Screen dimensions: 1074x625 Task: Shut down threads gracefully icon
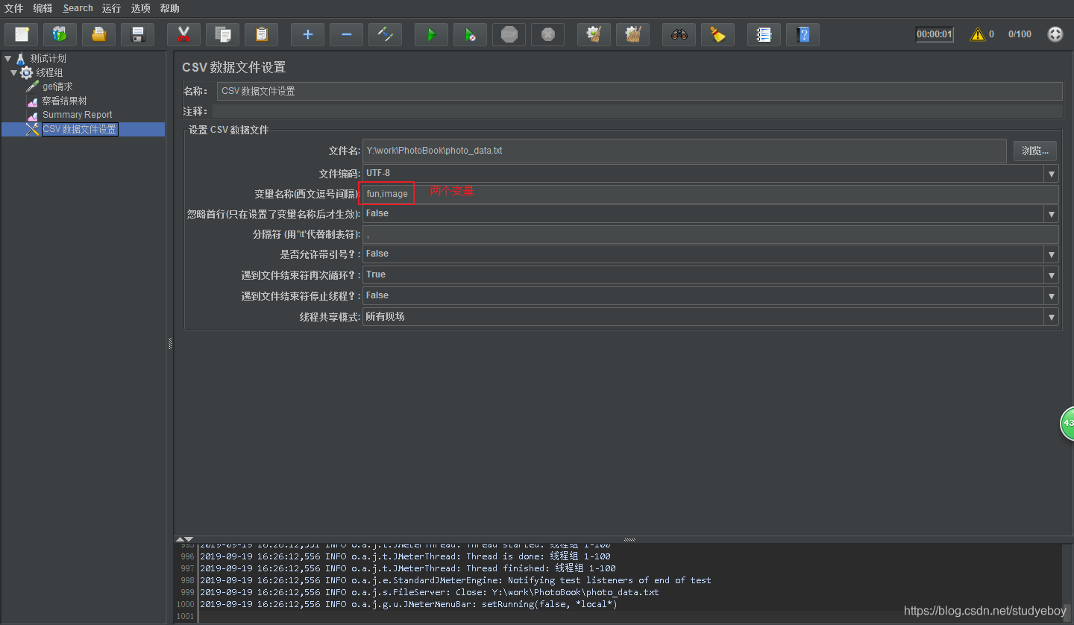547,34
